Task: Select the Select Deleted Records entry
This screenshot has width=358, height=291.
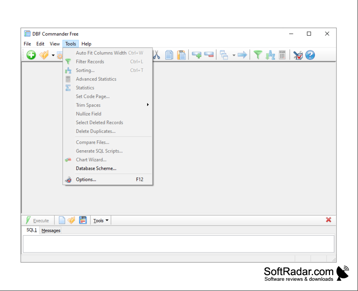Action: tap(107, 123)
